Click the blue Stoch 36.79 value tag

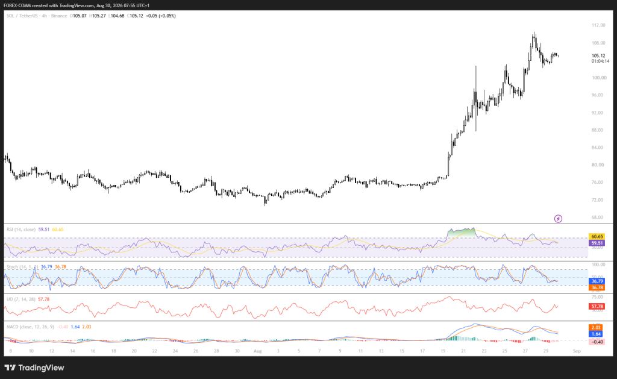[597, 281]
